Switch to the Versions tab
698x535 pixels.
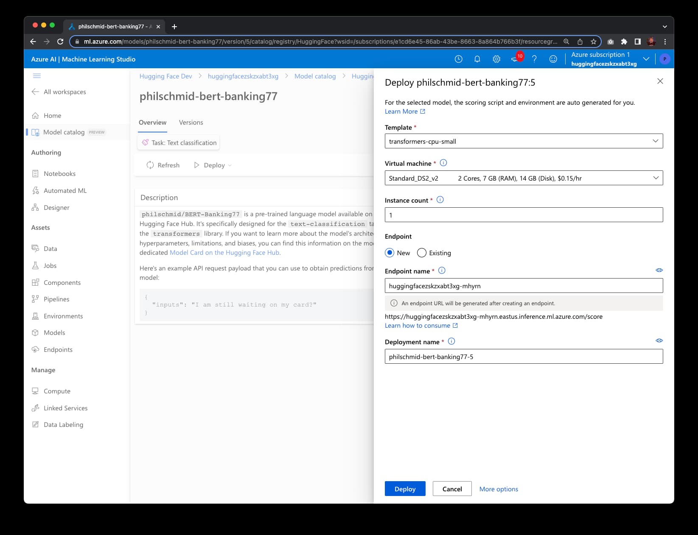point(191,122)
